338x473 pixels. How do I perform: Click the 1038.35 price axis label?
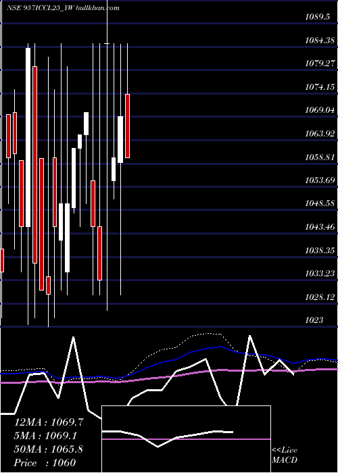pyautogui.click(x=320, y=250)
